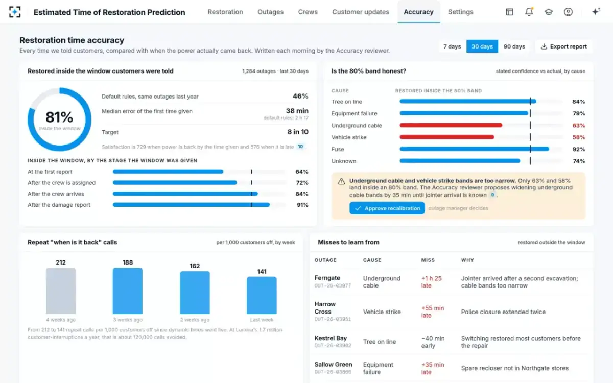Open the Customer updates tab
This screenshot has width=613, height=383.
(x=361, y=12)
